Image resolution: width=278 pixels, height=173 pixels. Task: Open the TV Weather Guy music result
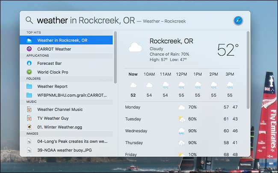coord(53,118)
